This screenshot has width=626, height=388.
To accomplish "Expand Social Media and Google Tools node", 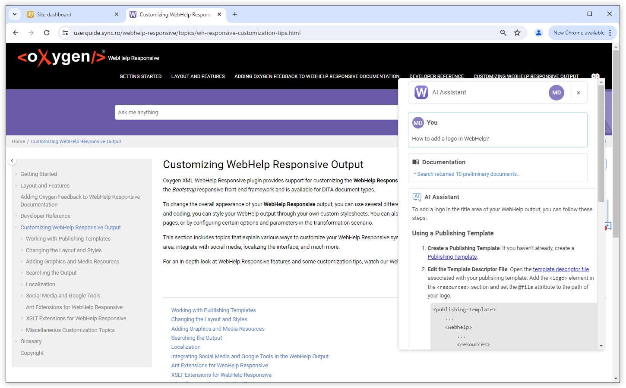I will pos(22,296).
